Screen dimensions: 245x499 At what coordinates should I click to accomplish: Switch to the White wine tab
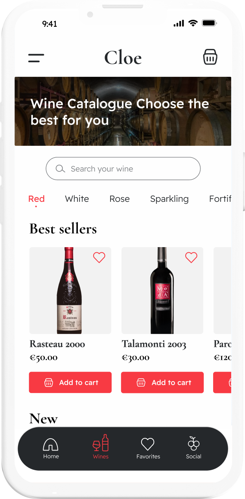tap(77, 199)
